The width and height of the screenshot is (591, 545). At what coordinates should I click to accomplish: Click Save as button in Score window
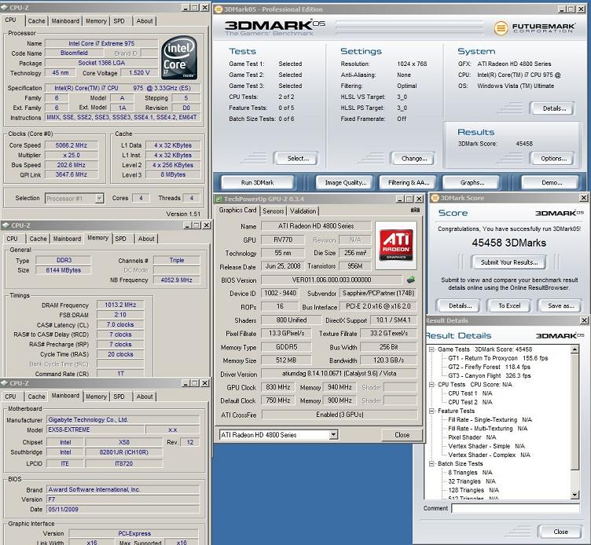pyautogui.click(x=561, y=305)
